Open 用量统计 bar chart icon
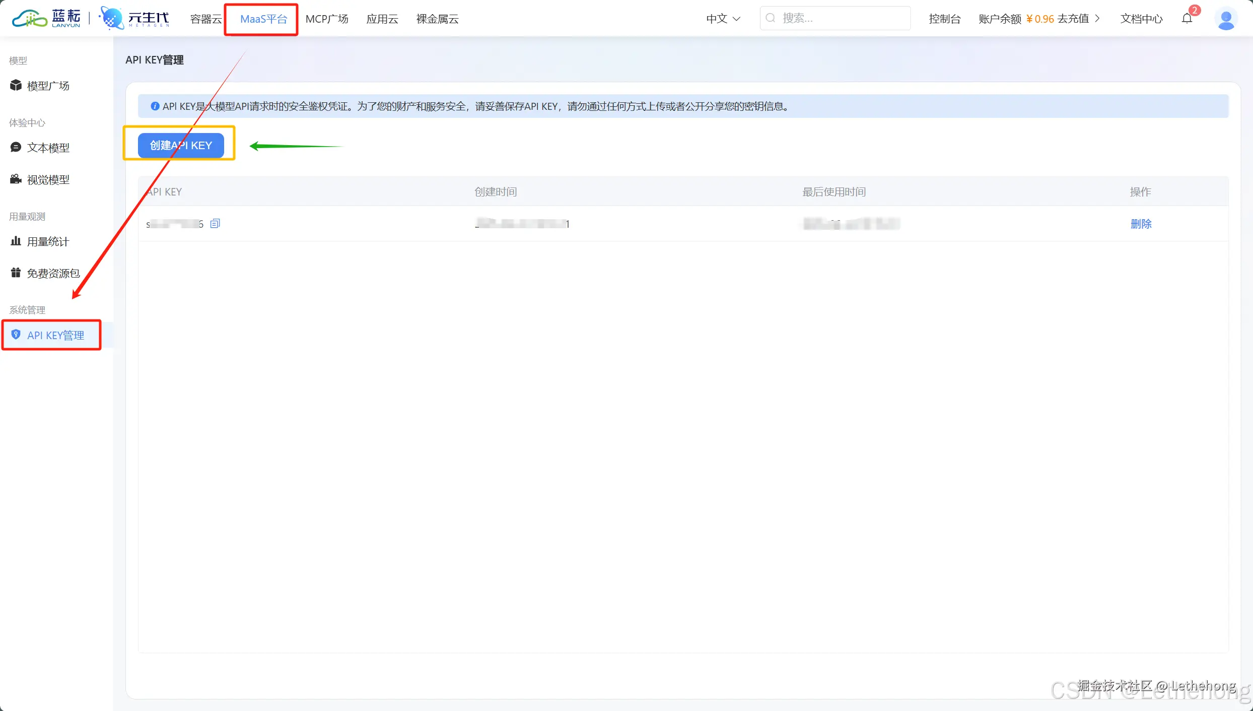This screenshot has width=1253, height=711. [16, 241]
